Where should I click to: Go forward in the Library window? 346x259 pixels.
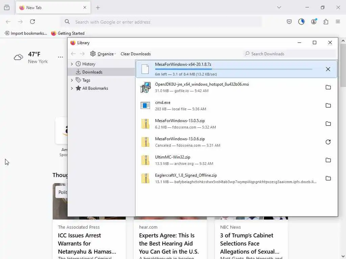(x=82, y=54)
